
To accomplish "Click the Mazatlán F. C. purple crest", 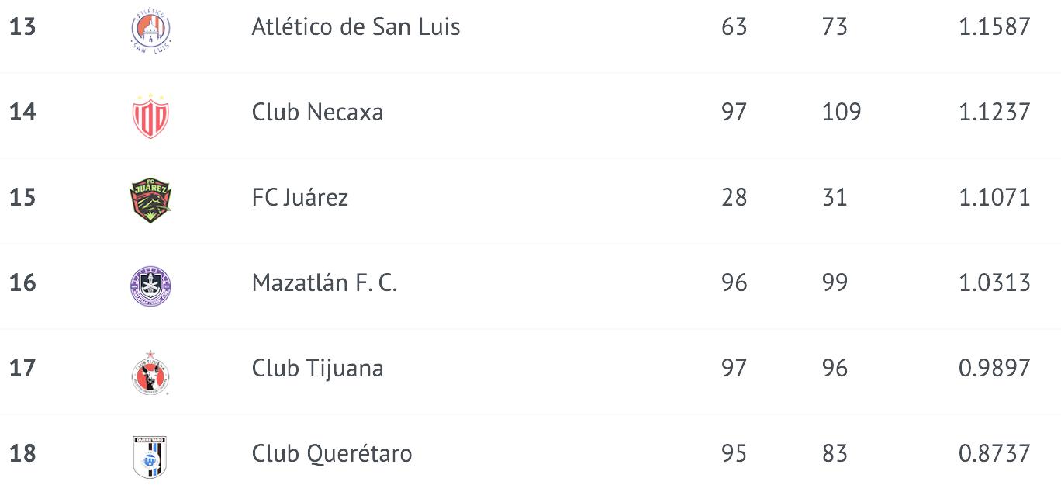I will click(x=150, y=286).
